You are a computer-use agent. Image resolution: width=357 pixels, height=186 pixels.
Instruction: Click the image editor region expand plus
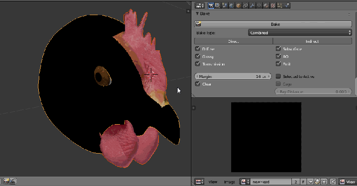[194, 108]
